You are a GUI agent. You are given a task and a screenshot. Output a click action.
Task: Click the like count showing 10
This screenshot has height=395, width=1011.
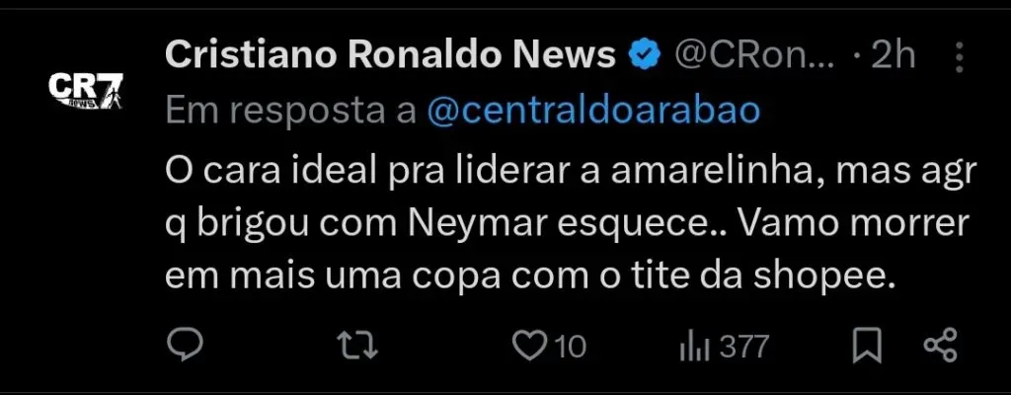(x=571, y=347)
